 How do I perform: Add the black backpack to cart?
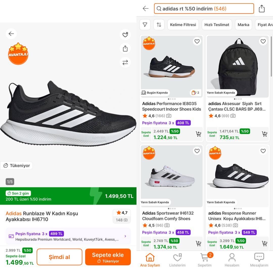[x=264, y=134]
